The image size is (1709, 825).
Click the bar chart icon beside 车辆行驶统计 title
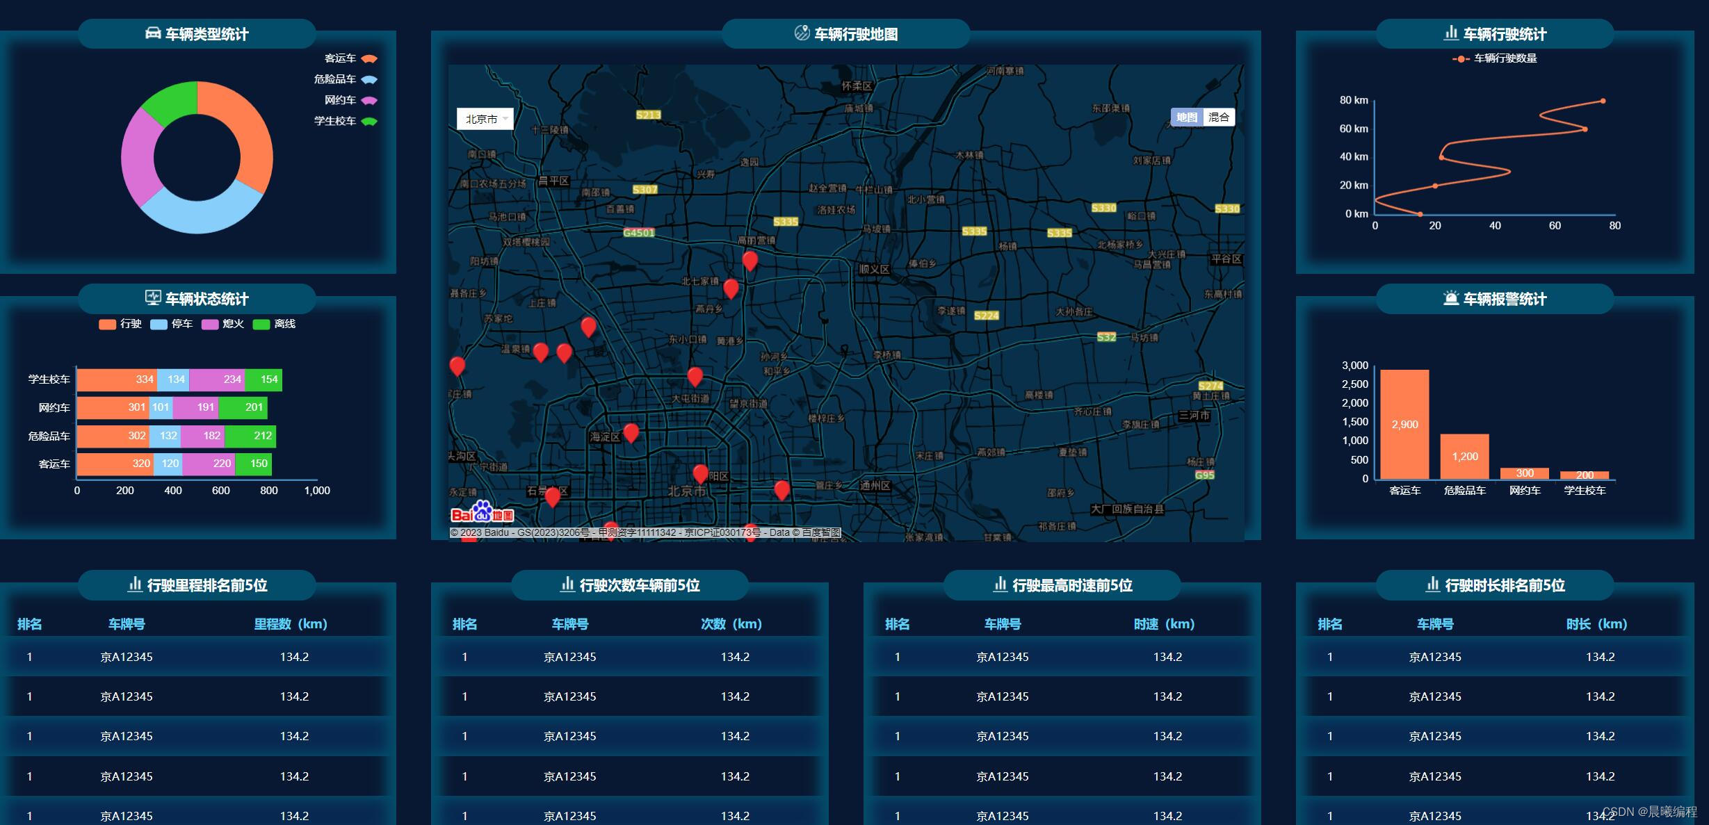point(1451,33)
